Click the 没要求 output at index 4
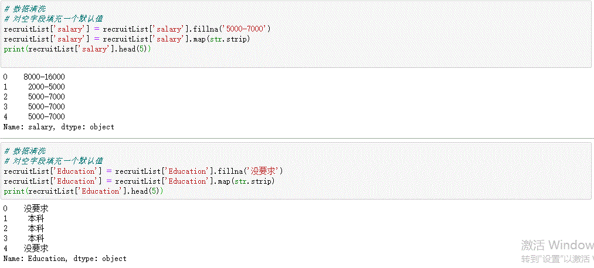Screen dimensions: 594x268 [36, 248]
